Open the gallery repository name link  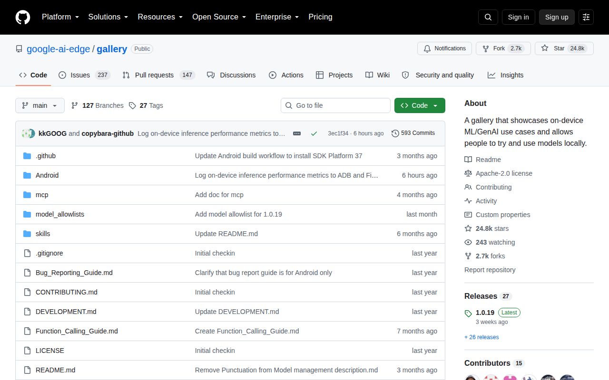point(112,49)
